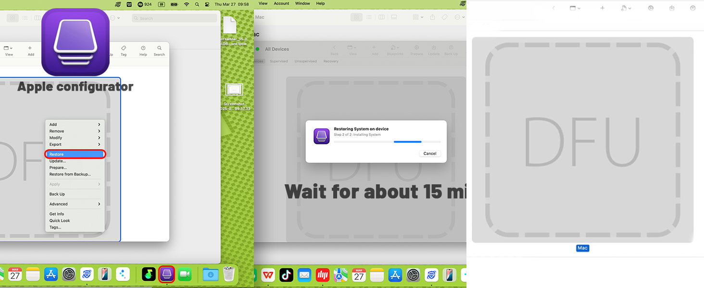Open FaceTime from the Dock
This screenshot has height=288, width=704.
click(185, 274)
